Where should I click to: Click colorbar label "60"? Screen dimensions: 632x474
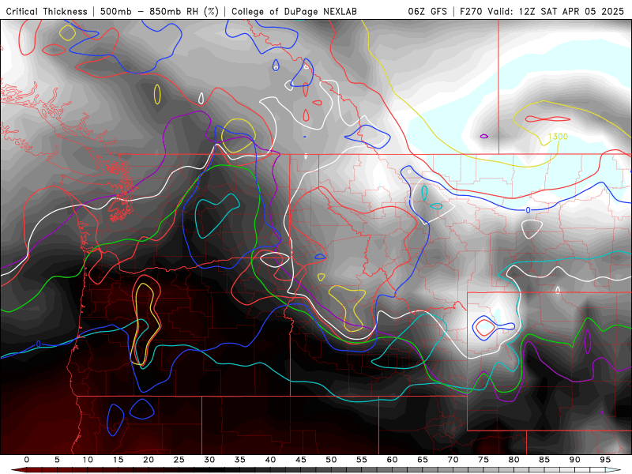[392, 460]
